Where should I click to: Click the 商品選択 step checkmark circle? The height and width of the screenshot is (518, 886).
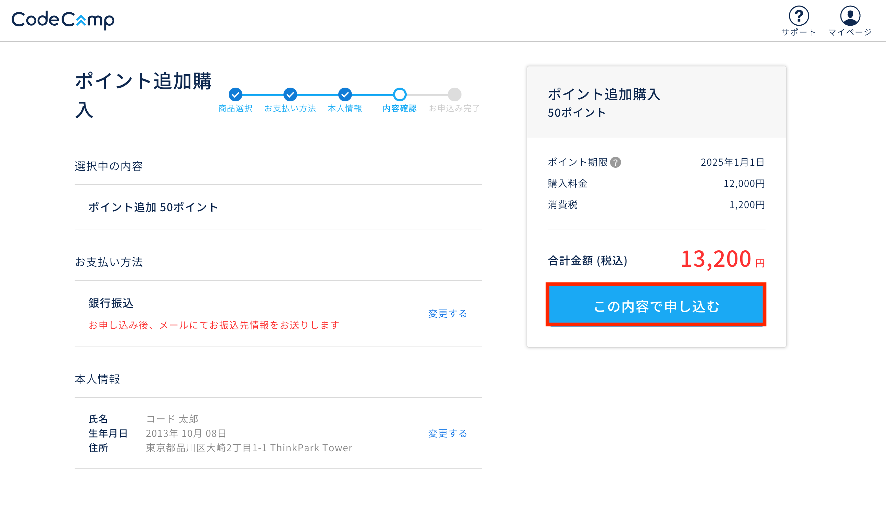(x=235, y=94)
